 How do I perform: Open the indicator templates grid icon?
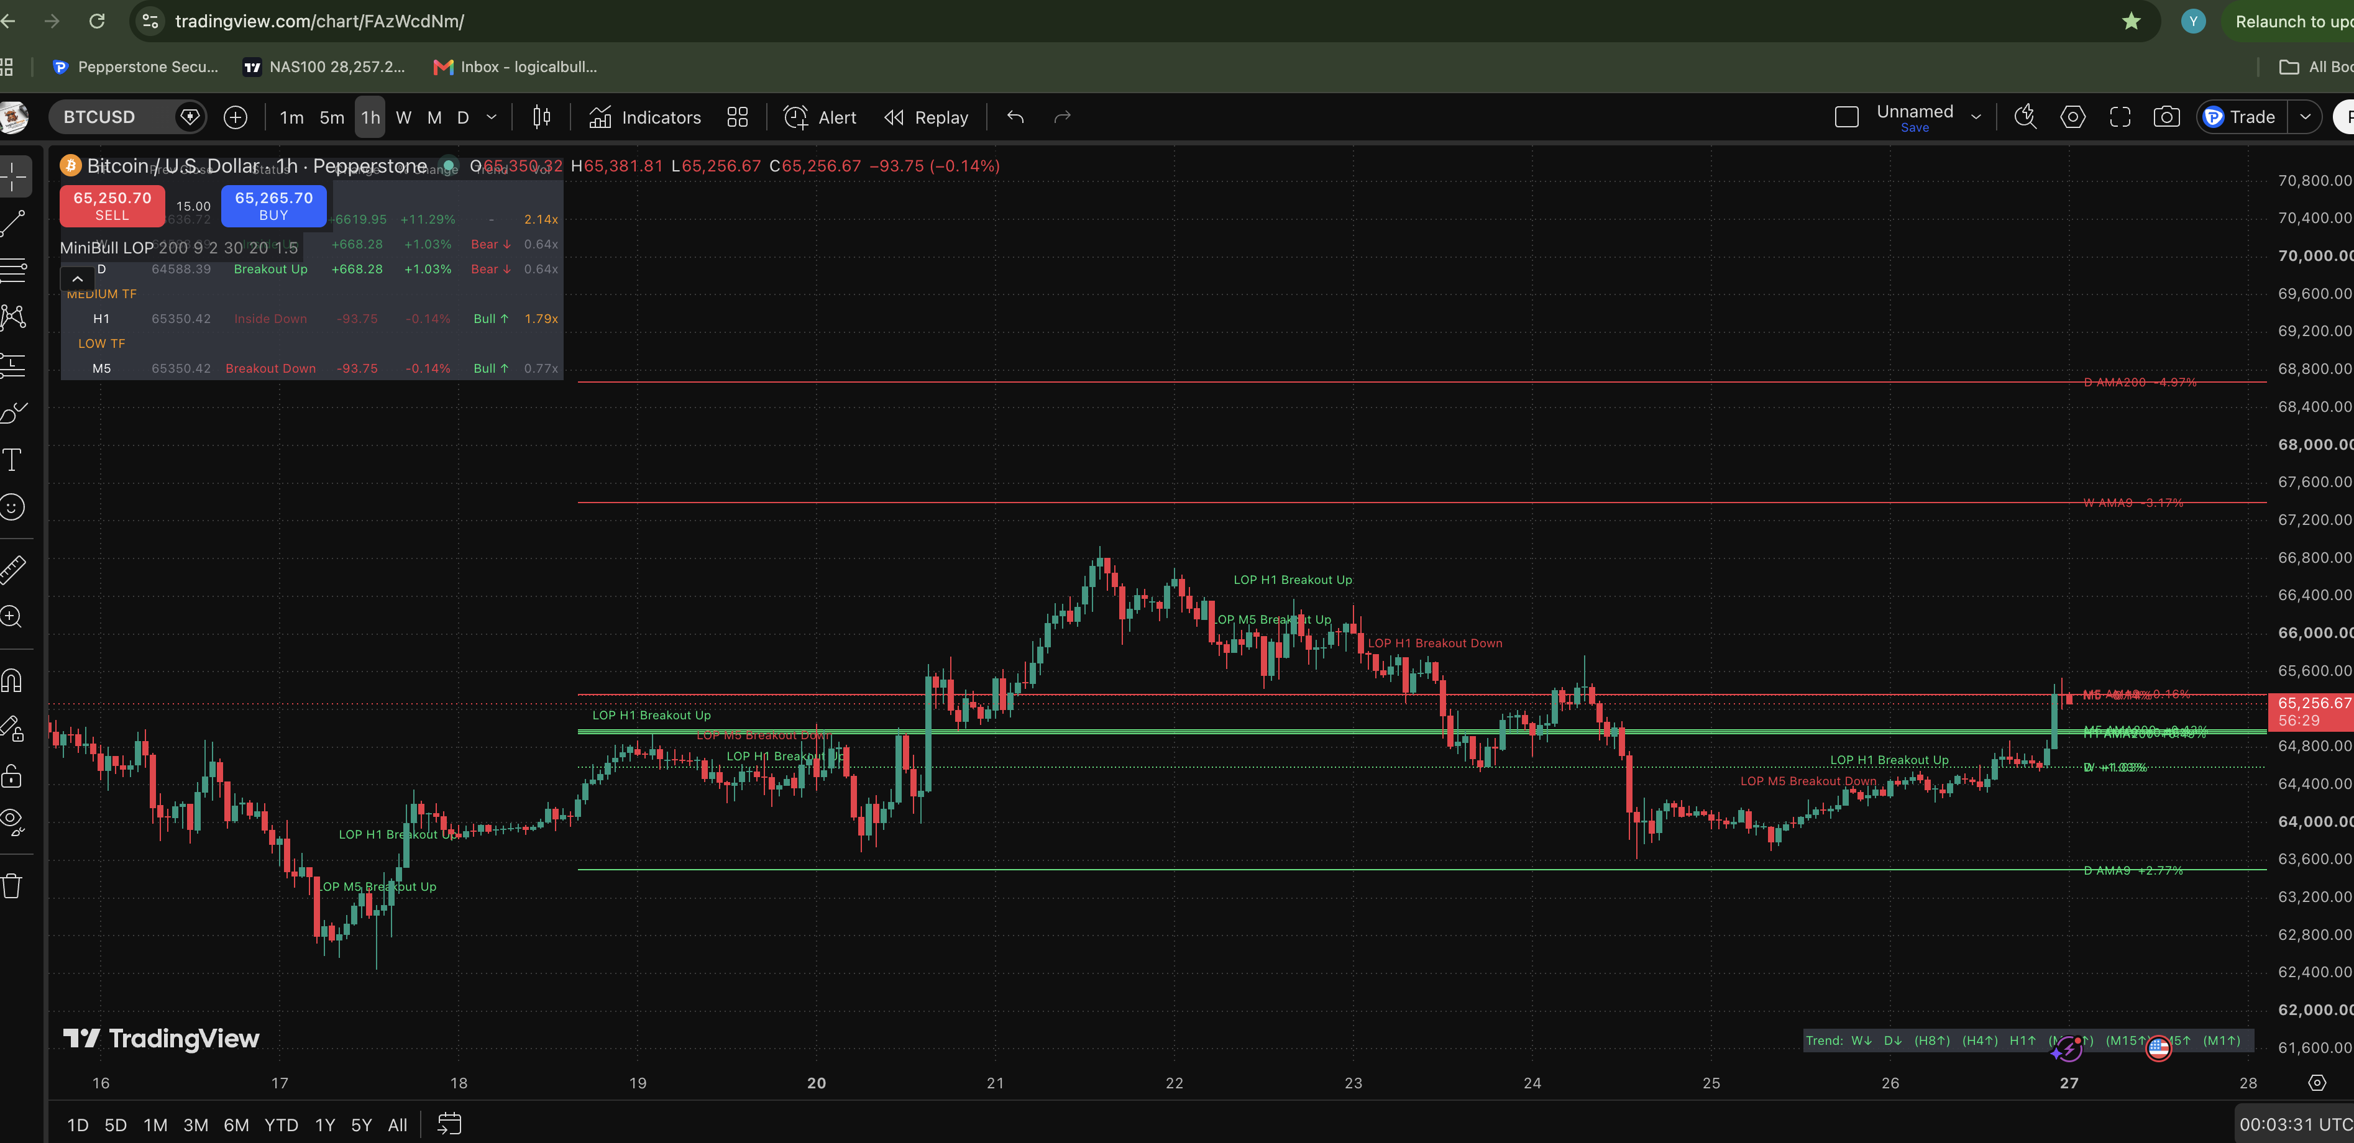pos(738,117)
